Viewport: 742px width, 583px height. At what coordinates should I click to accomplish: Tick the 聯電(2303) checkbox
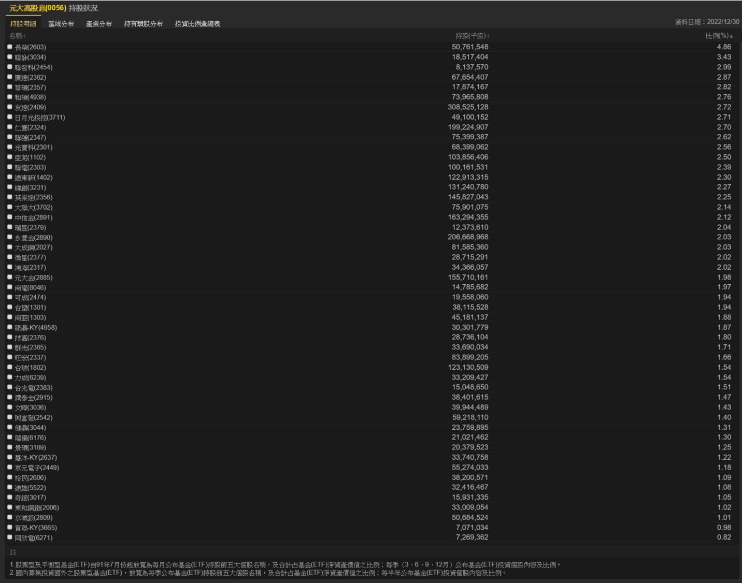(10, 167)
